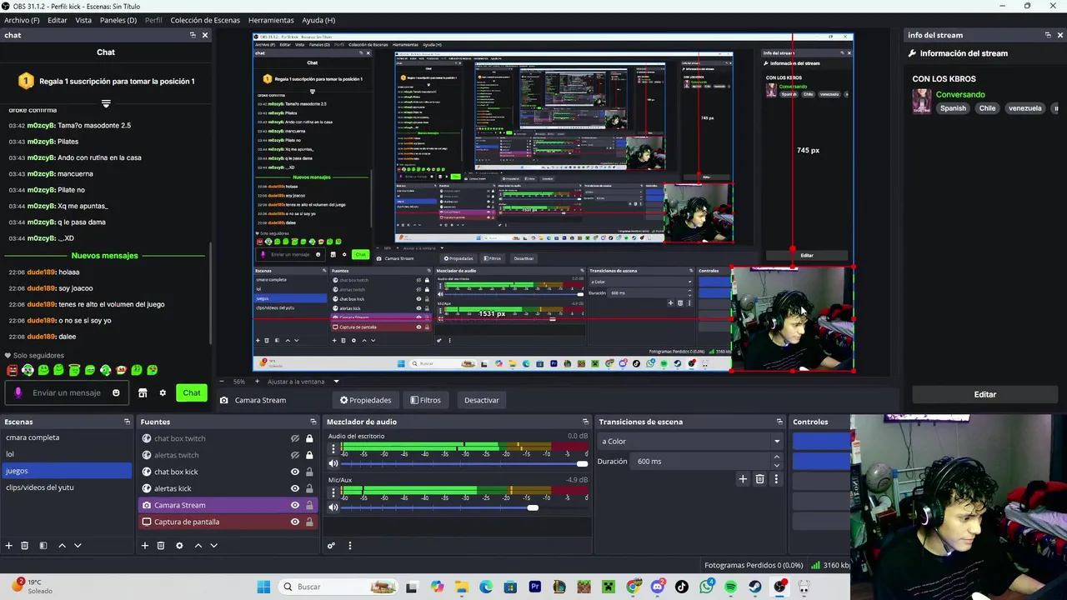
Task: Open scene filters icon in Escenas toolbar
Action: 43,546
